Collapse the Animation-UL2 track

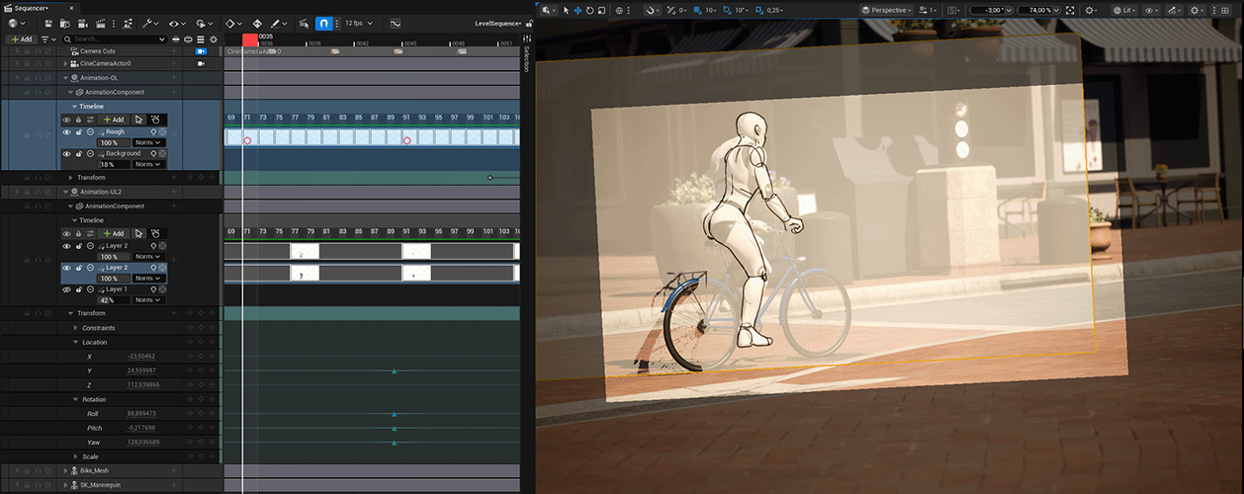[65, 192]
